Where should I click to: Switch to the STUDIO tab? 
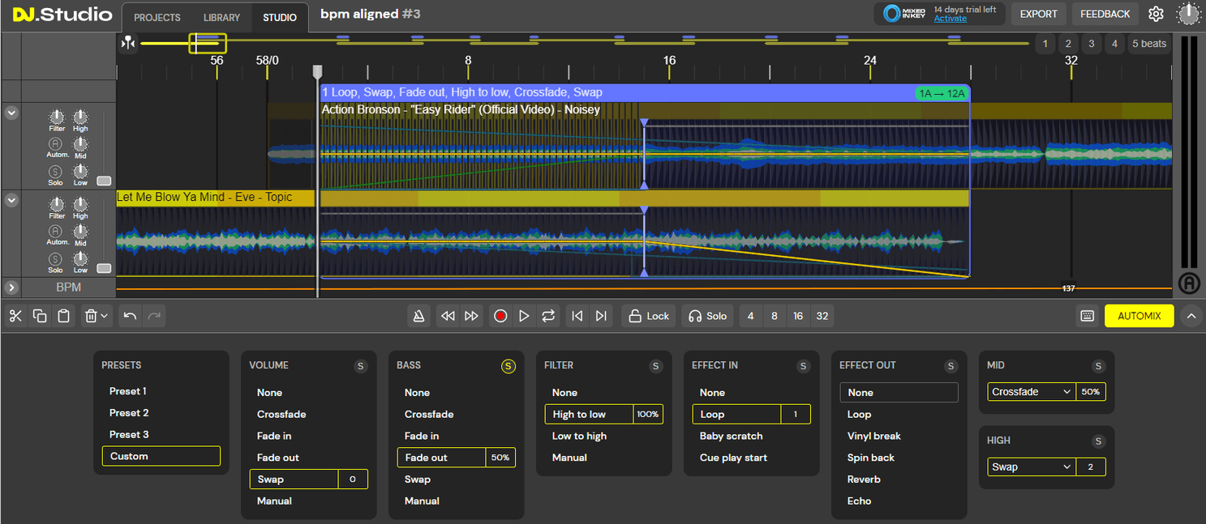click(x=280, y=17)
